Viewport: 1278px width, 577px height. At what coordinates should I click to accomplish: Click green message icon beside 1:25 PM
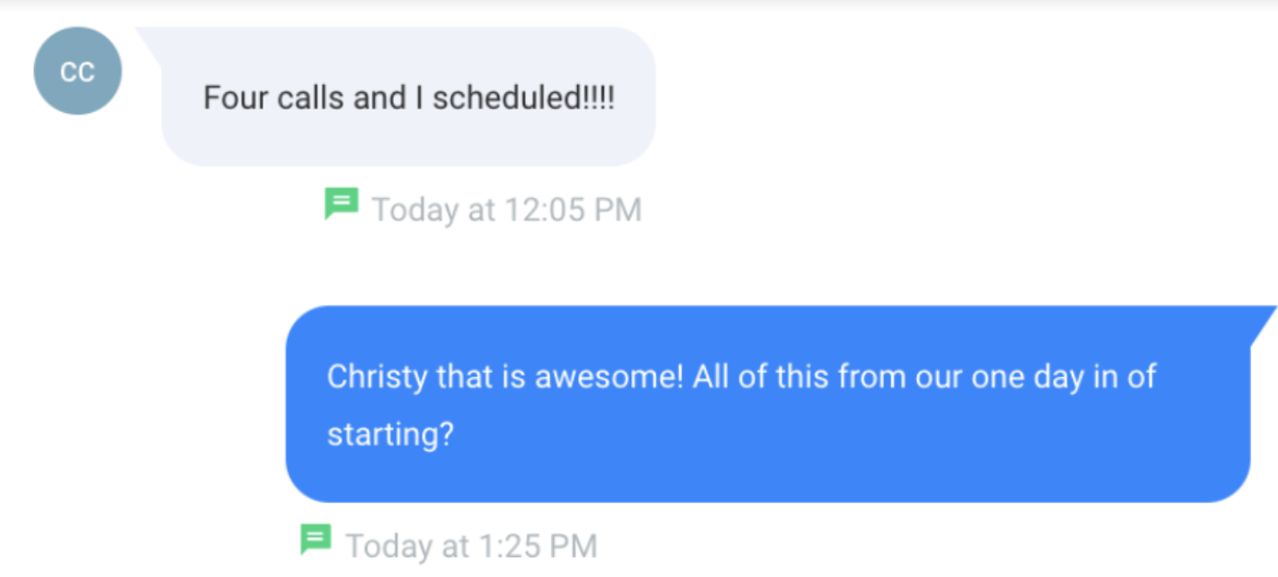[x=316, y=540]
